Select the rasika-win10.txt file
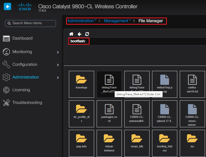Image resolution: width=206 pixels, height=157 pixels. [x=192, y=84]
